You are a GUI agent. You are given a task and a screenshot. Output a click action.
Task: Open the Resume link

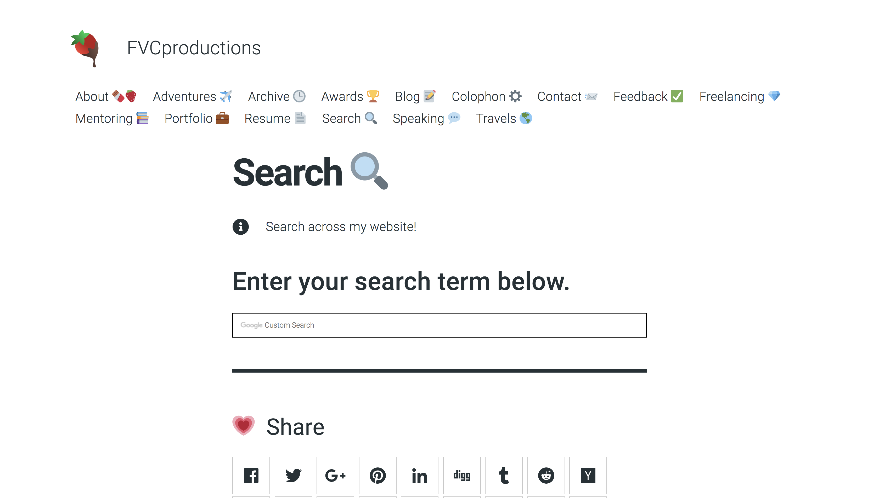275,118
